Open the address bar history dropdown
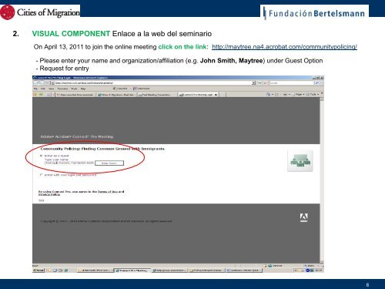Image resolution: width=385 pixels, height=289 pixels. [253, 83]
